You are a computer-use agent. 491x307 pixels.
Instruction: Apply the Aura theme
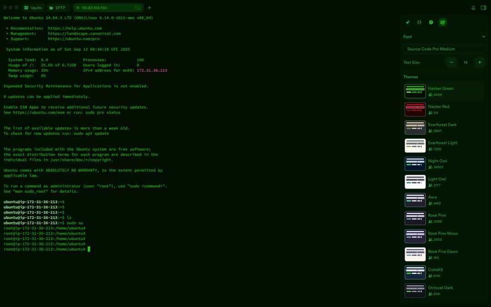(x=444, y=200)
